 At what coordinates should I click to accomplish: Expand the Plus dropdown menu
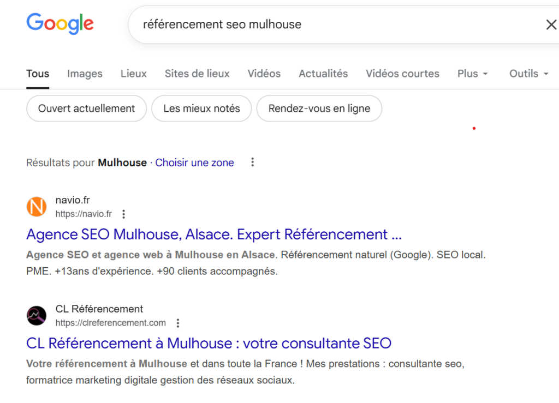coord(472,74)
